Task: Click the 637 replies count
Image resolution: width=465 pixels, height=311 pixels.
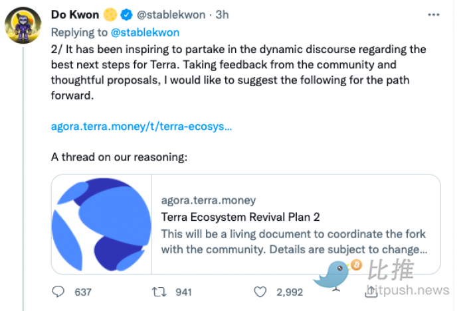Action: [x=83, y=292]
